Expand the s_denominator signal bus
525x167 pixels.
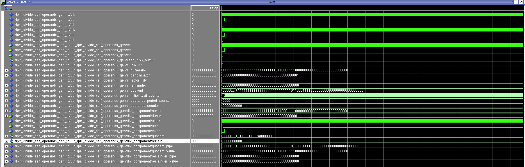[x=6, y=75]
